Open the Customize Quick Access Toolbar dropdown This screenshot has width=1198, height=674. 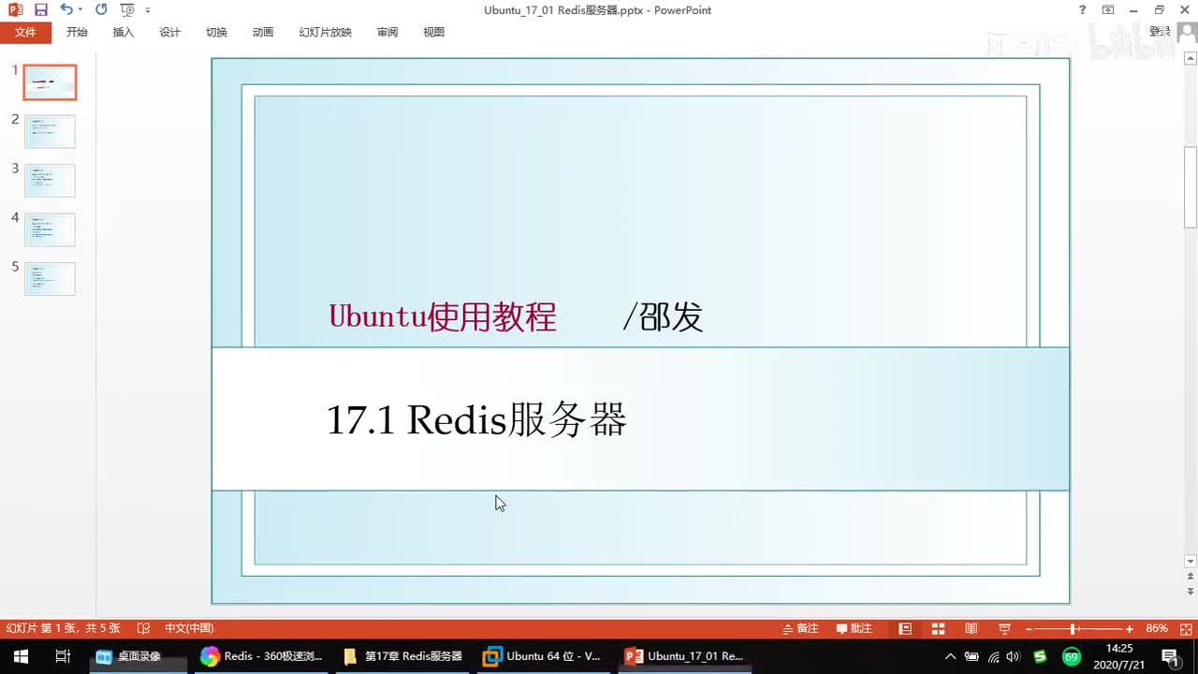click(148, 10)
